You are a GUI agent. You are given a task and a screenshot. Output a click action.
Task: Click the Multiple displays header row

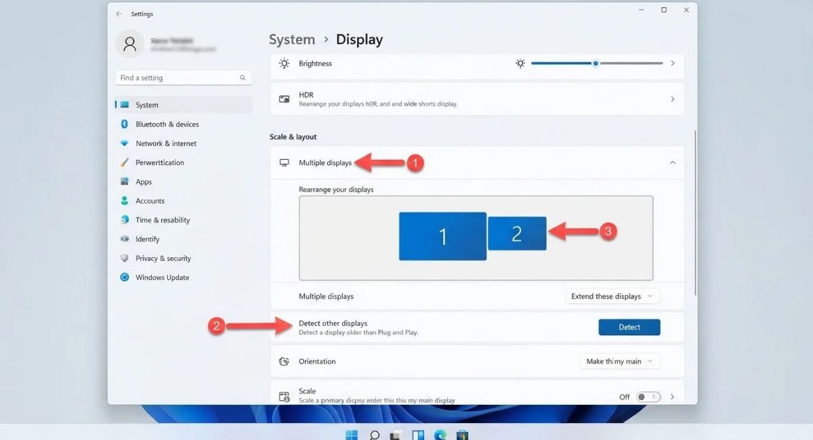tap(477, 162)
